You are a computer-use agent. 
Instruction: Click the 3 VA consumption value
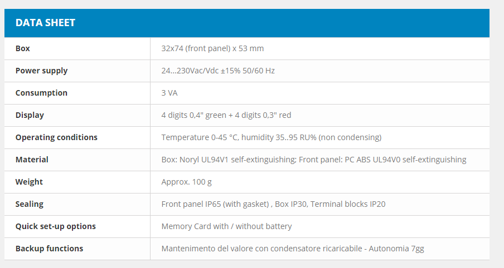pyautogui.click(x=169, y=93)
